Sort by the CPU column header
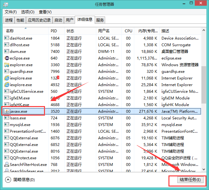 (x=128, y=31)
